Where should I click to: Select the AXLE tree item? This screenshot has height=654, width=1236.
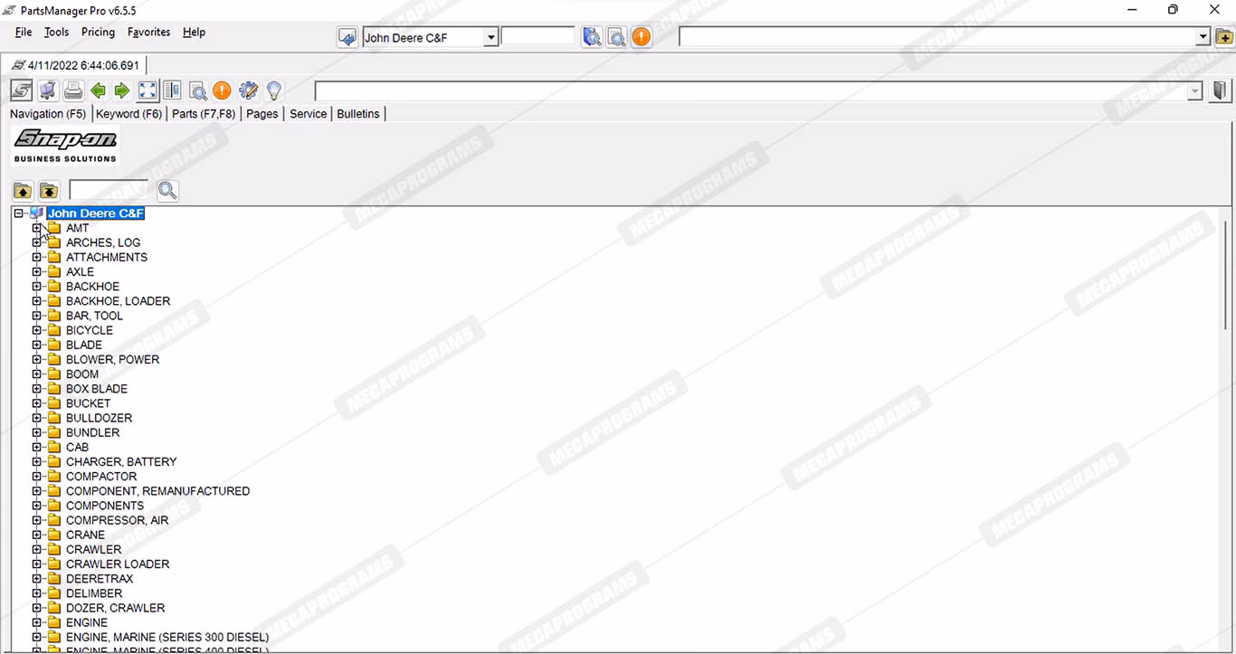point(80,271)
